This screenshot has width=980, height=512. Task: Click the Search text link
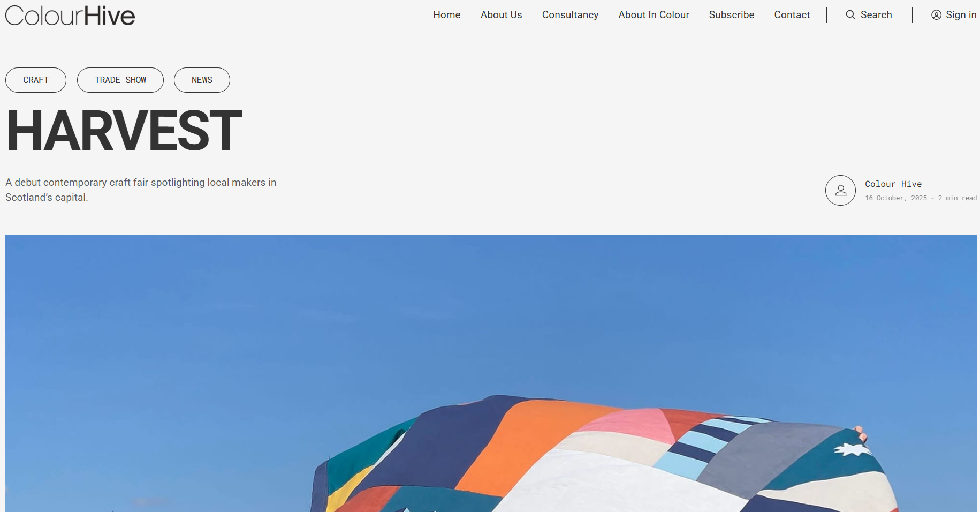point(876,15)
